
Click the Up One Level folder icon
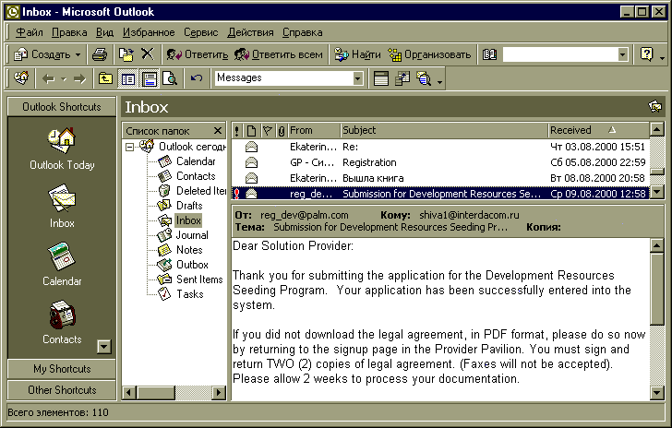point(106,78)
